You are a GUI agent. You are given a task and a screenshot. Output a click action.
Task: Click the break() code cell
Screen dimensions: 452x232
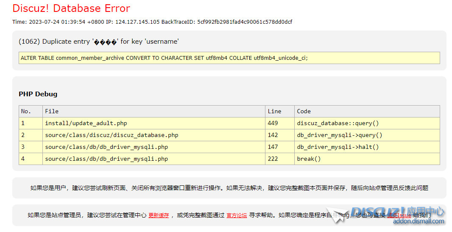367,159
